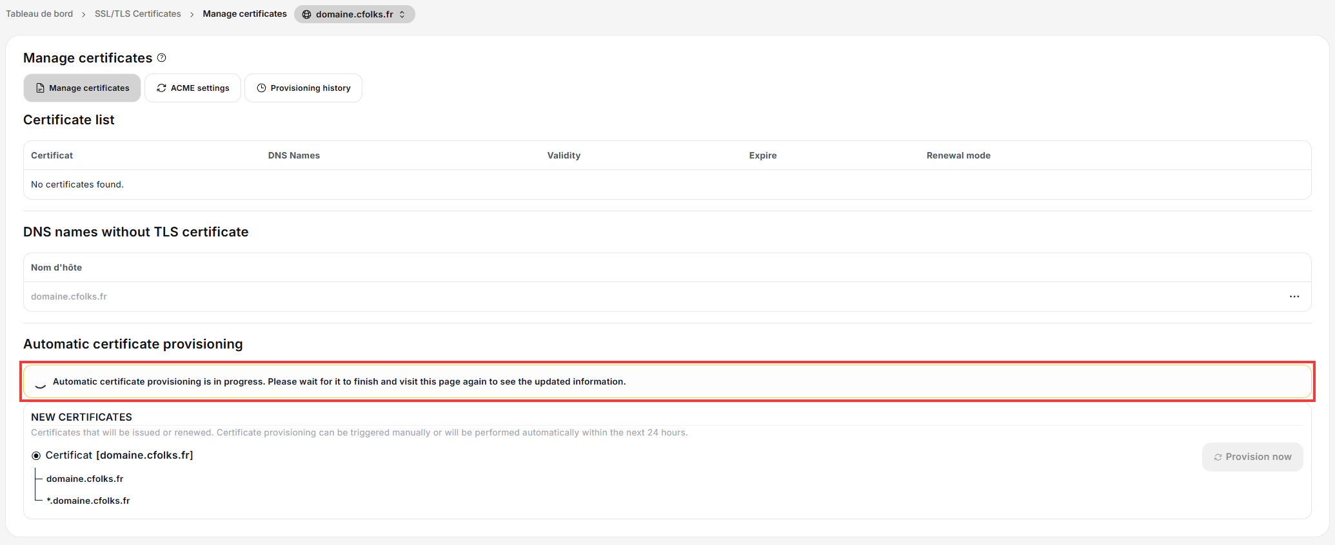Click the globe icon in domain selector

tap(306, 14)
